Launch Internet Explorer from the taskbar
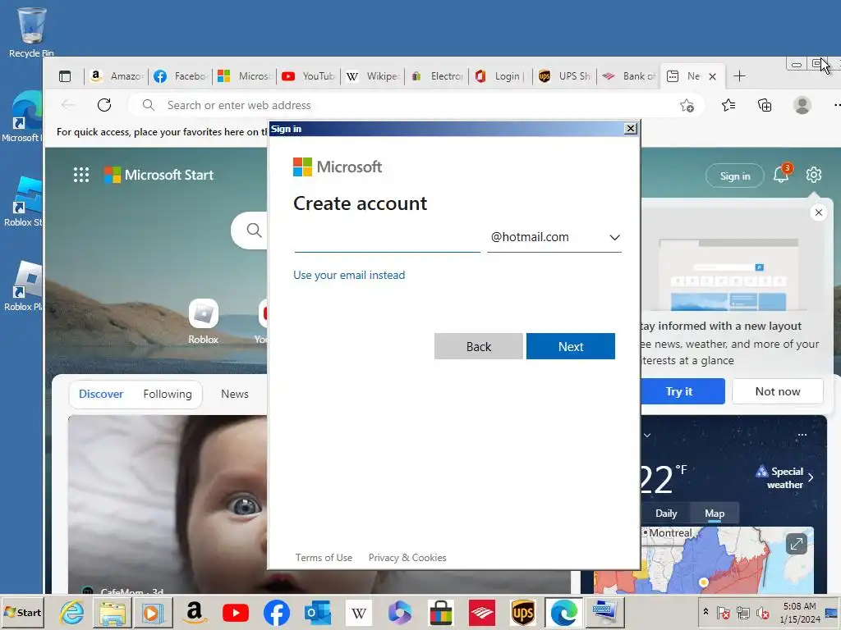This screenshot has width=841, height=630. [72, 612]
